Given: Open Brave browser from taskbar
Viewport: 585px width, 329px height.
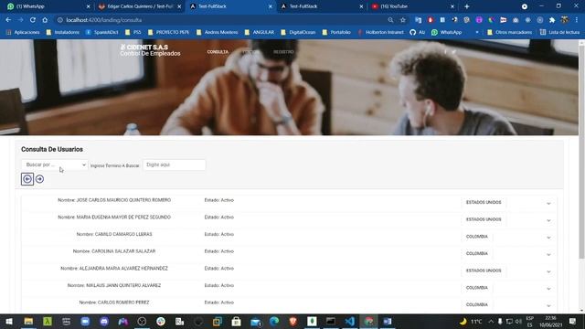Looking at the screenshot, I should [292, 322].
